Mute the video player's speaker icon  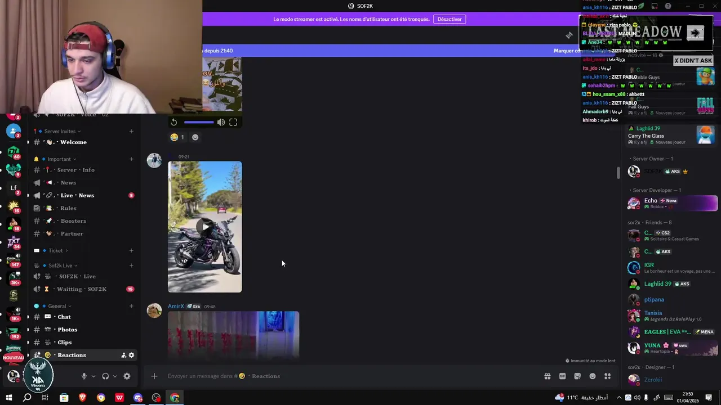pyautogui.click(x=221, y=122)
